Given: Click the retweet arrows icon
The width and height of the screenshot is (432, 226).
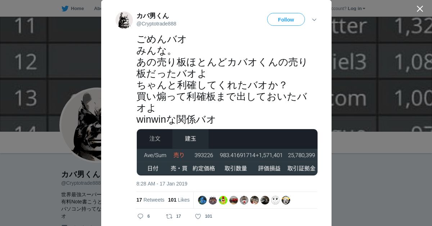Looking at the screenshot, I should click(x=169, y=216).
